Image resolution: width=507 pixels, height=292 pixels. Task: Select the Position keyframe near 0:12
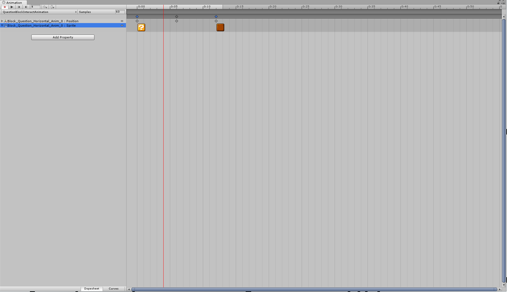(216, 21)
